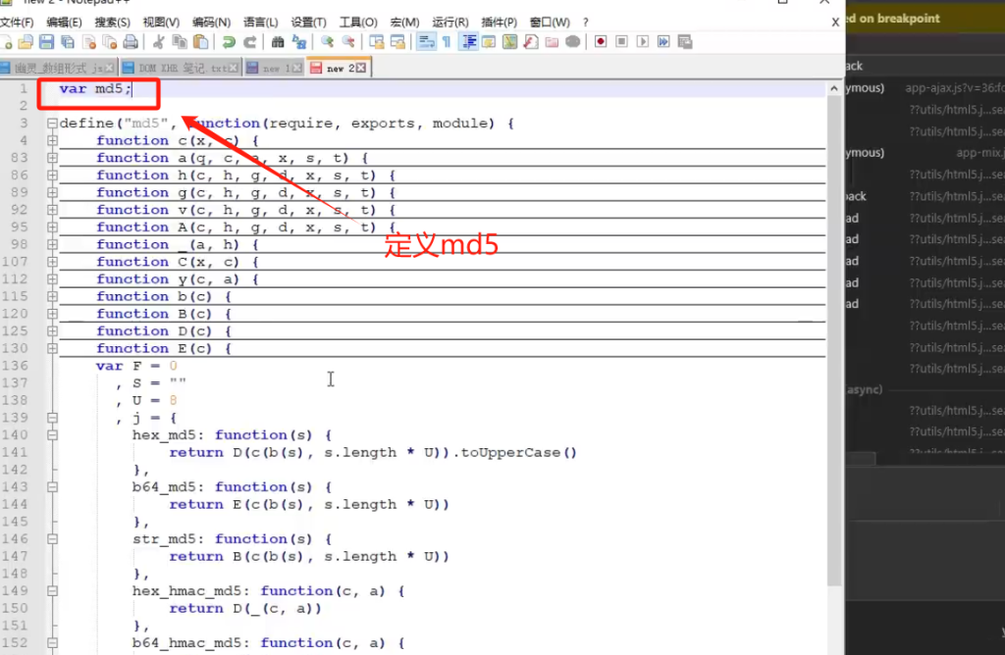Show the Document Map panel icon
The height and width of the screenshot is (655, 1005).
[x=509, y=42]
